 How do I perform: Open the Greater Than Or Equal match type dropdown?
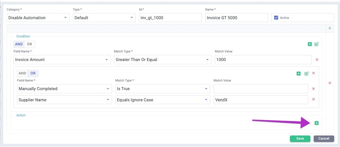point(163,59)
